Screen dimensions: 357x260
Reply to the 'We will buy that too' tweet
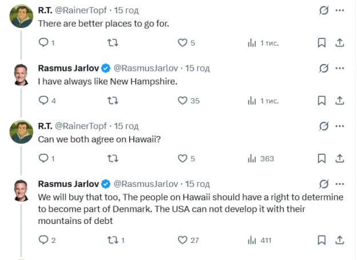tap(43, 241)
